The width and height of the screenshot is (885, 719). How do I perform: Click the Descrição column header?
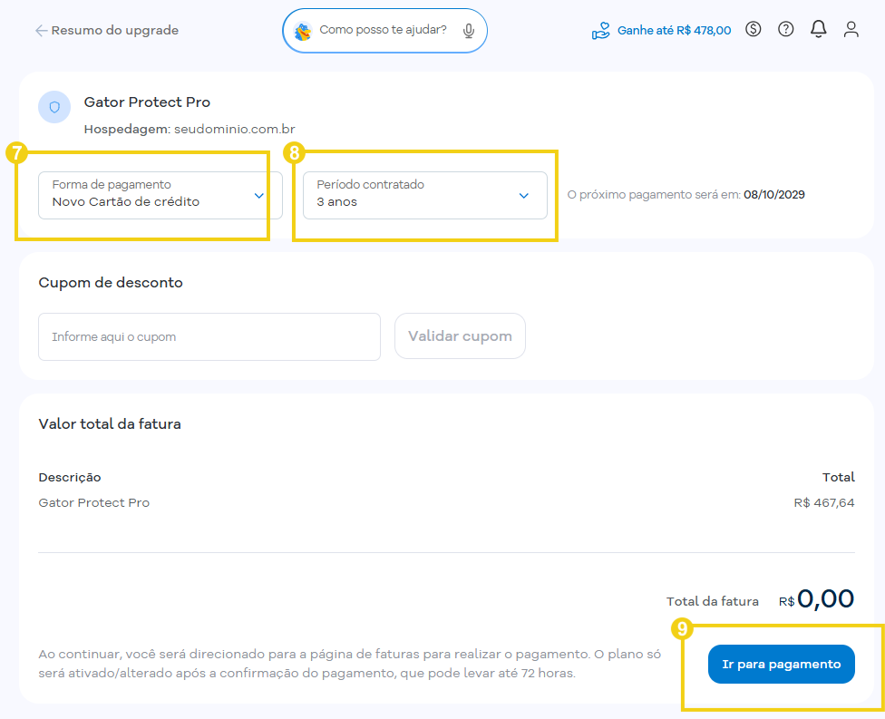[70, 478]
